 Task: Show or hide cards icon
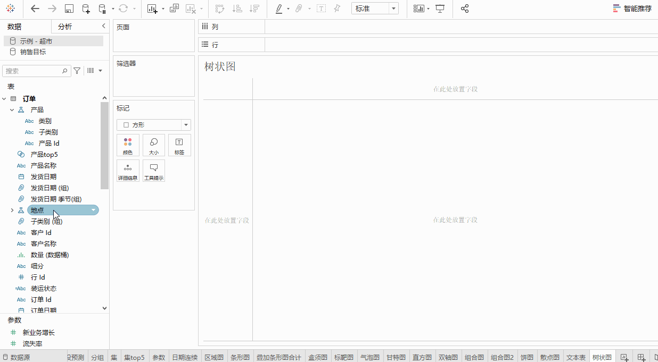click(420, 9)
